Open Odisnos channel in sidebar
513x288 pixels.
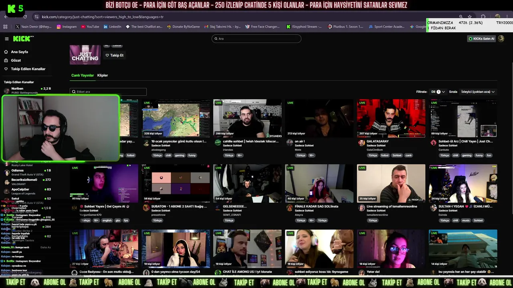click(x=28, y=172)
